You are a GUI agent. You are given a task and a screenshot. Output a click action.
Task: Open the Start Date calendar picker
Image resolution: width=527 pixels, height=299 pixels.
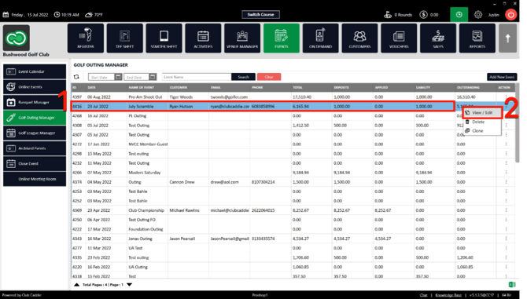point(118,77)
